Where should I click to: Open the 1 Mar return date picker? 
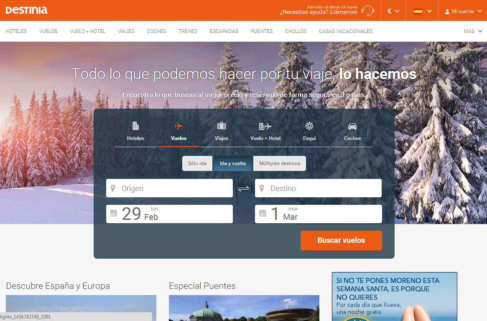click(x=318, y=214)
